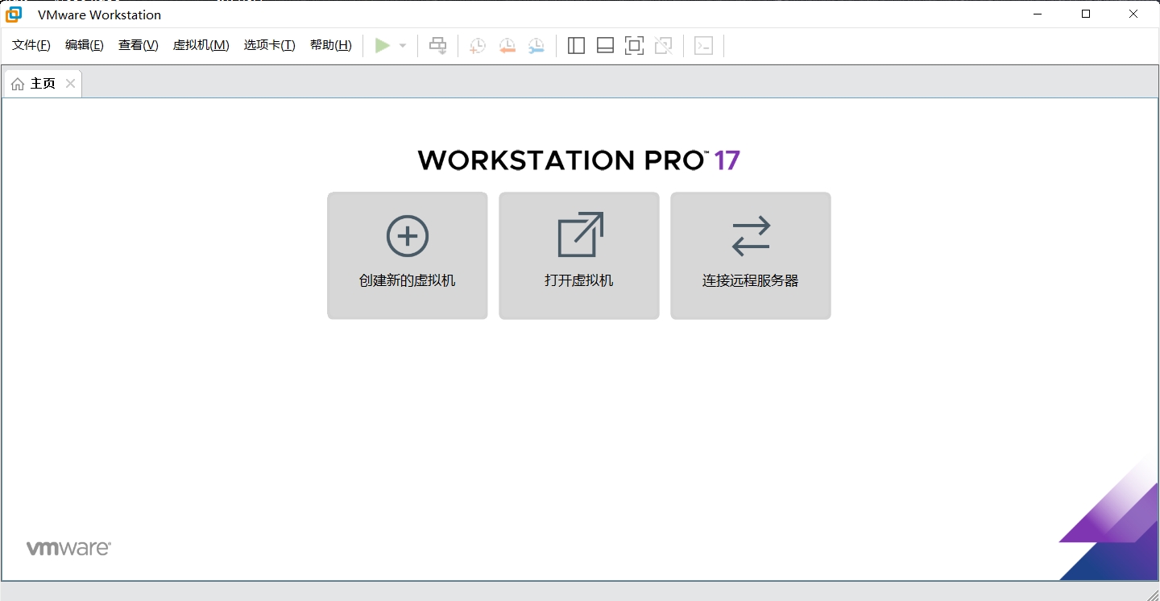Viewport: 1160px width, 601px height.
Task: Click the Unity mode icon
Action: point(663,46)
